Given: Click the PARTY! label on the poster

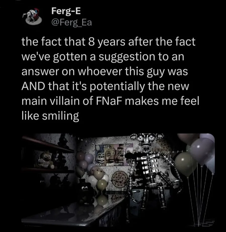Looking at the screenshot, I should coord(118,164).
